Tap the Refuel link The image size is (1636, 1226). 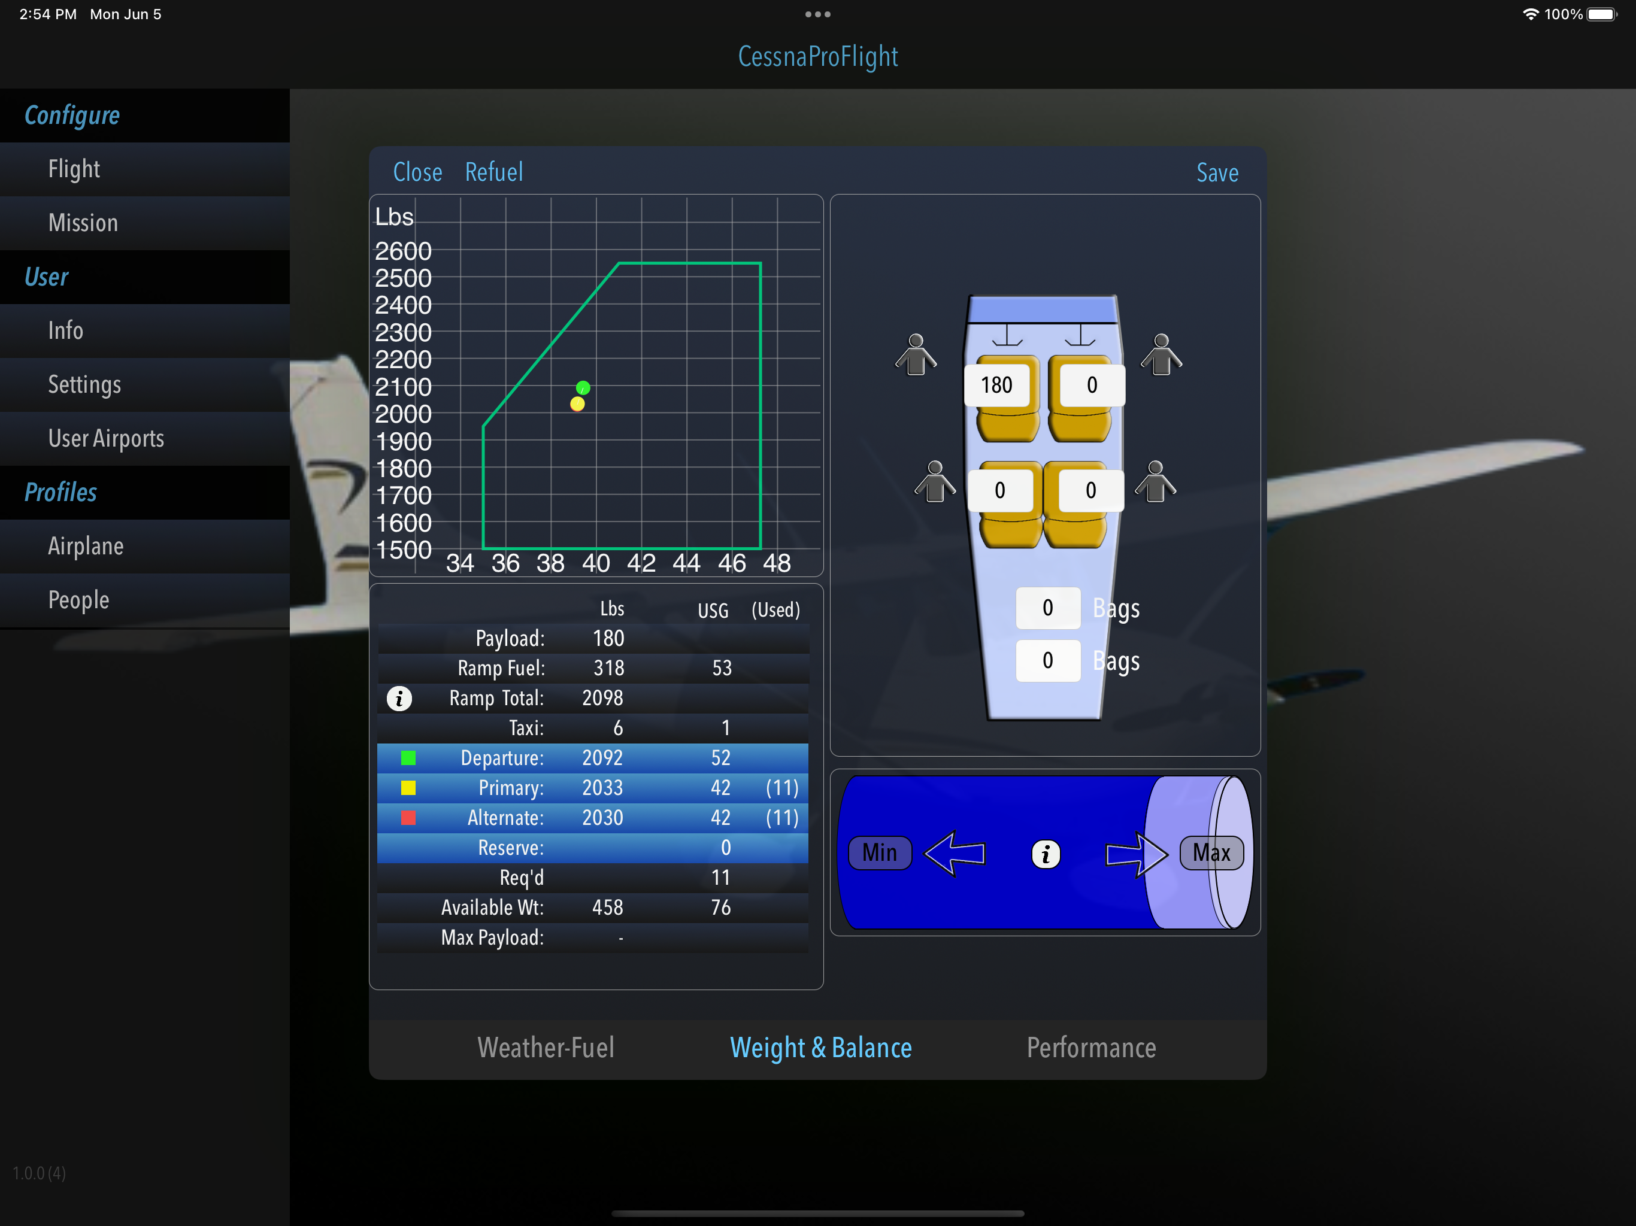[493, 172]
